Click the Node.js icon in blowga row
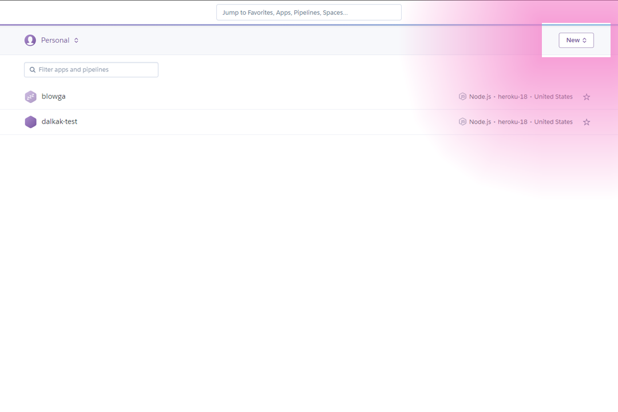 pyautogui.click(x=462, y=97)
